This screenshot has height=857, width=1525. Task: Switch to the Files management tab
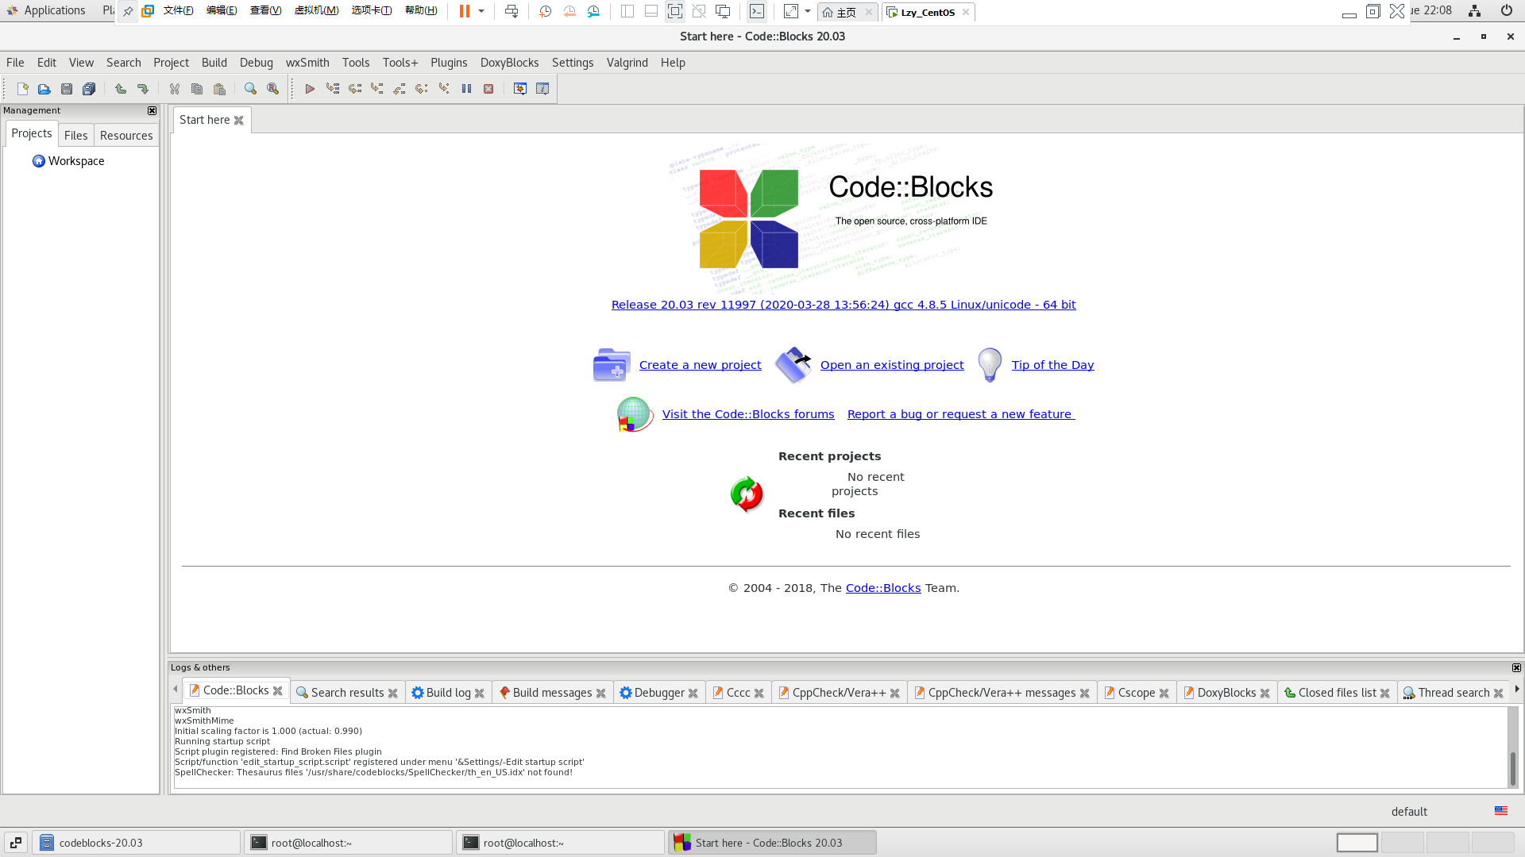tap(75, 136)
